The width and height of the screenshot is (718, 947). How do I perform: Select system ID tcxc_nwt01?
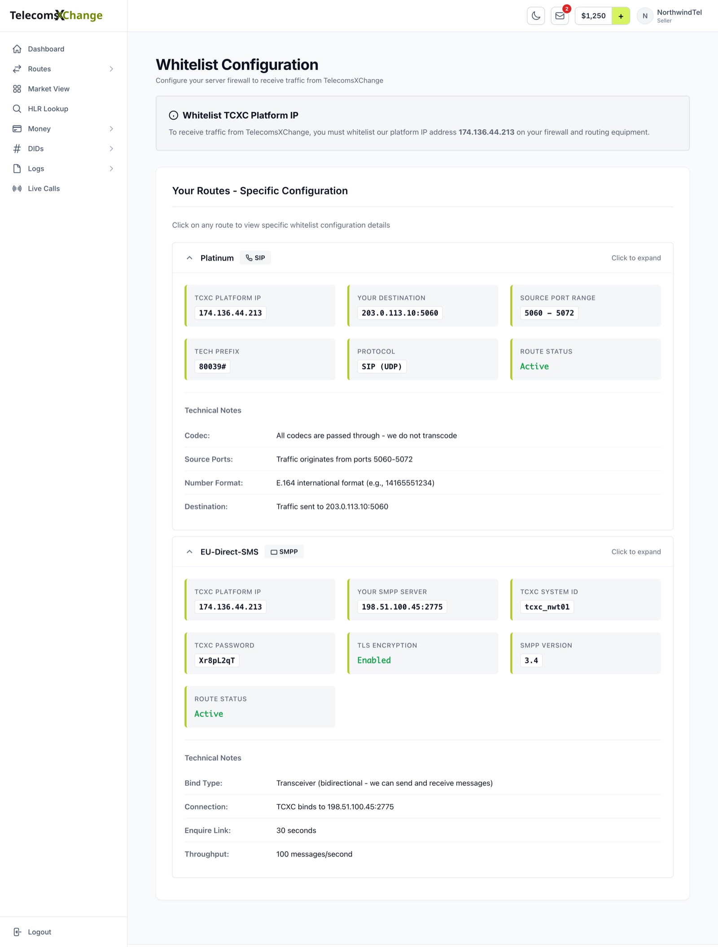[x=547, y=607]
